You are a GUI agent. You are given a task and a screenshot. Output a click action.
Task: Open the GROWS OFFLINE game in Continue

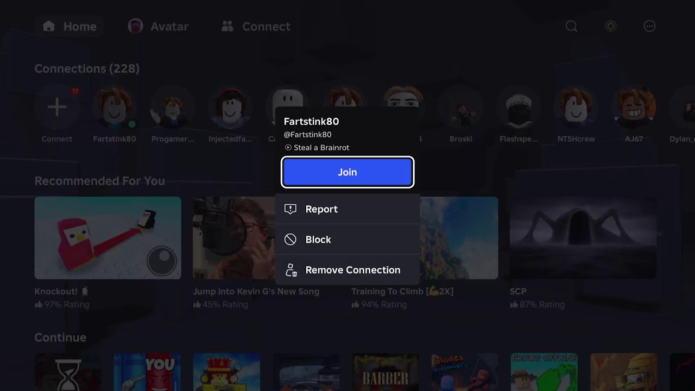click(544, 372)
